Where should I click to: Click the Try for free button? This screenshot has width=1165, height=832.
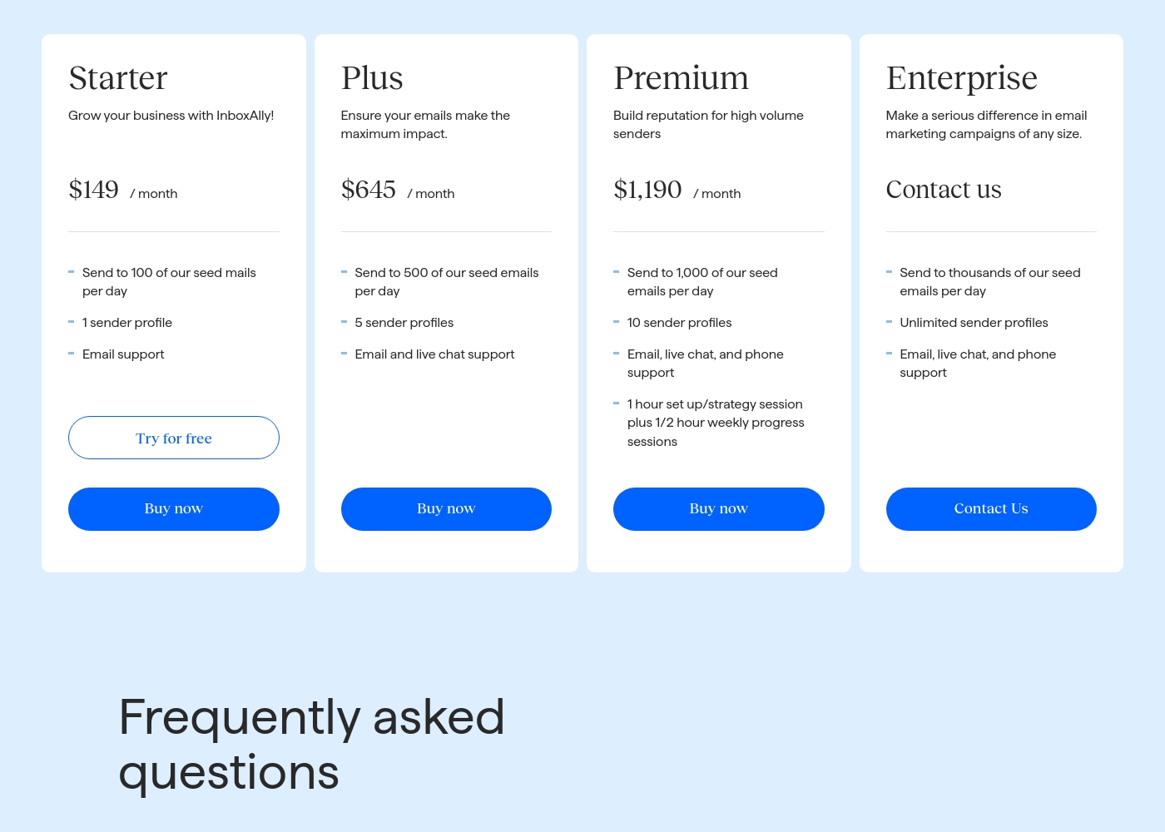(x=174, y=438)
